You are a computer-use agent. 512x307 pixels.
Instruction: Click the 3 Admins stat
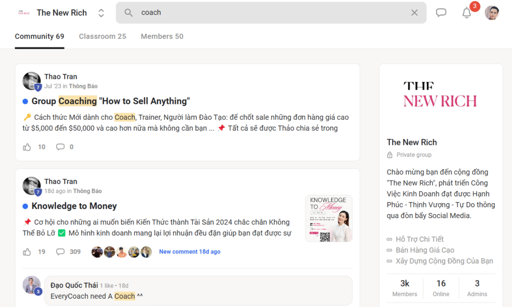477,288
